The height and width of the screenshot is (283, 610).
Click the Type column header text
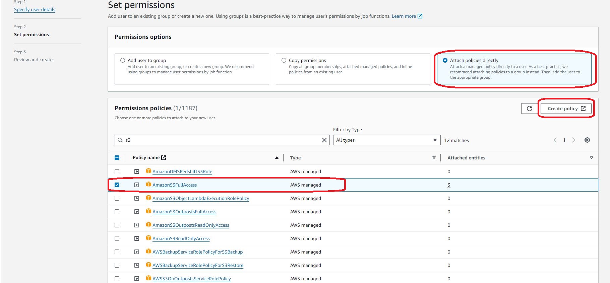tap(295, 158)
